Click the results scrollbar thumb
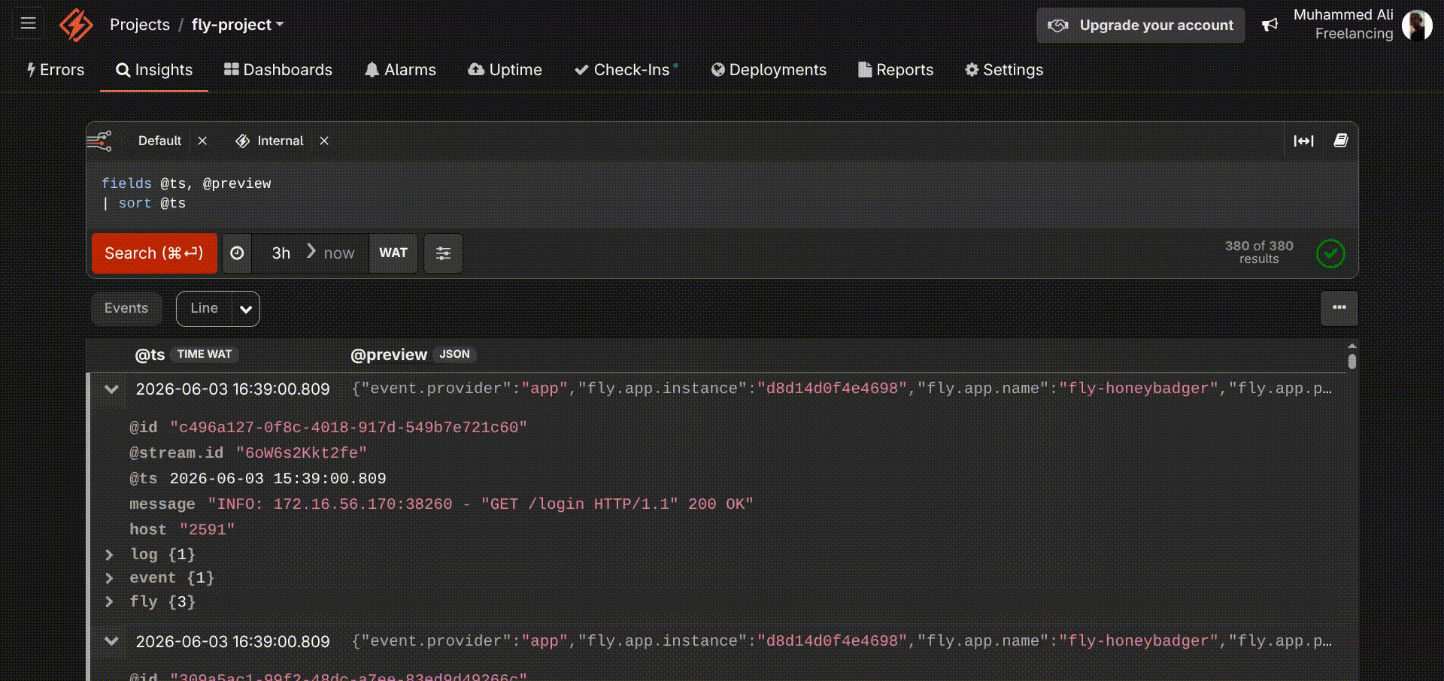This screenshot has width=1444, height=681. point(1352,362)
